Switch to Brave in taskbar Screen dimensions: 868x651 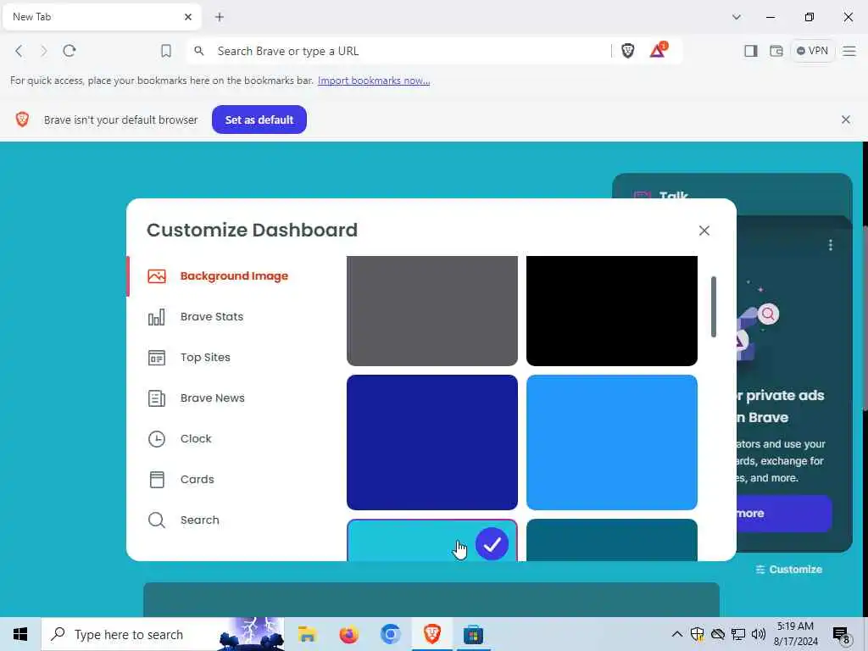click(431, 634)
